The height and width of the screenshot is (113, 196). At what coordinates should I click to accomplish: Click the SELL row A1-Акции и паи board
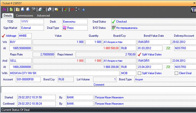[x=119, y=61]
